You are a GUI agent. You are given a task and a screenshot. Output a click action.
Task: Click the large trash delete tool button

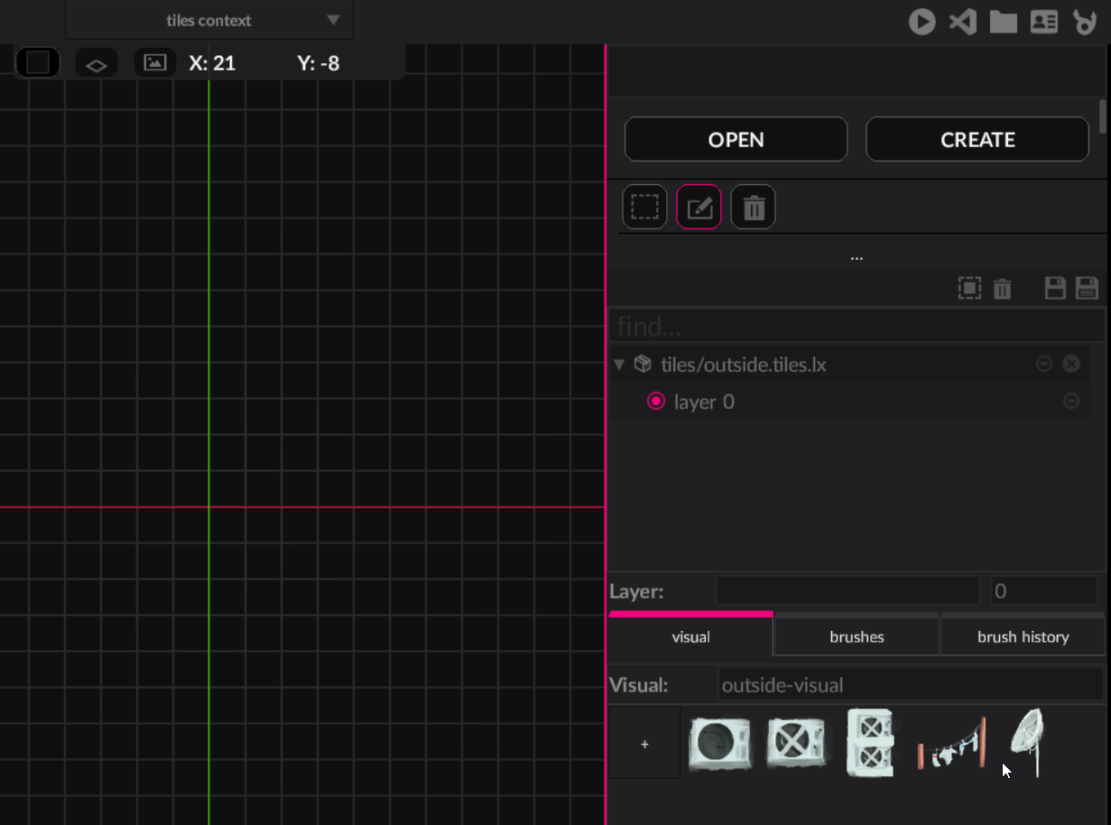click(x=754, y=208)
